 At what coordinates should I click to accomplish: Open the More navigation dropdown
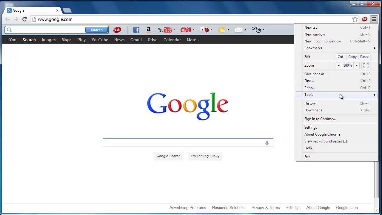(x=193, y=40)
